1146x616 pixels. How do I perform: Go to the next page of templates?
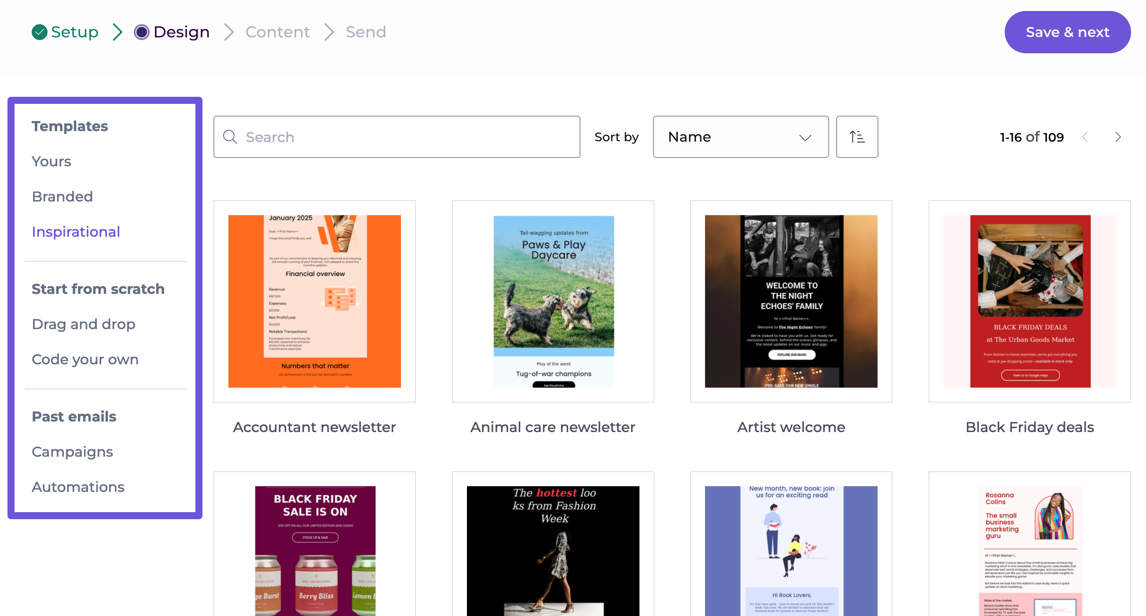[x=1117, y=137]
